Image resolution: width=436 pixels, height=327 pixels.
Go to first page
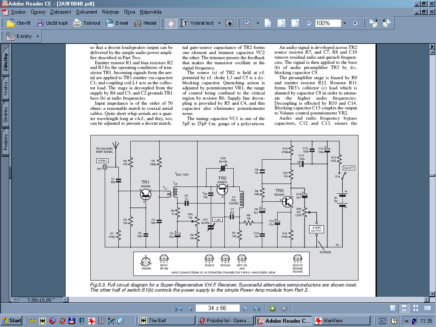click(x=178, y=308)
